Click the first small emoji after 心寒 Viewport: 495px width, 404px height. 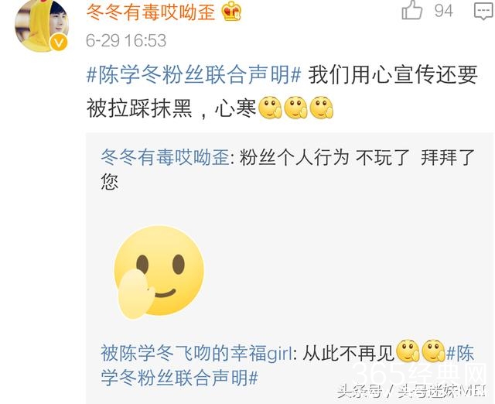pyautogui.click(x=270, y=108)
